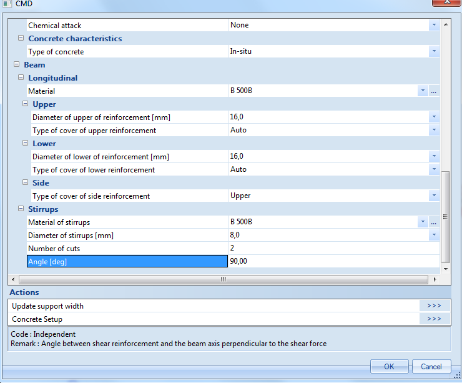Screen dimensions: 462x383
Task: Click arrow button for Concrete Setup
Action: pyautogui.click(x=434, y=319)
